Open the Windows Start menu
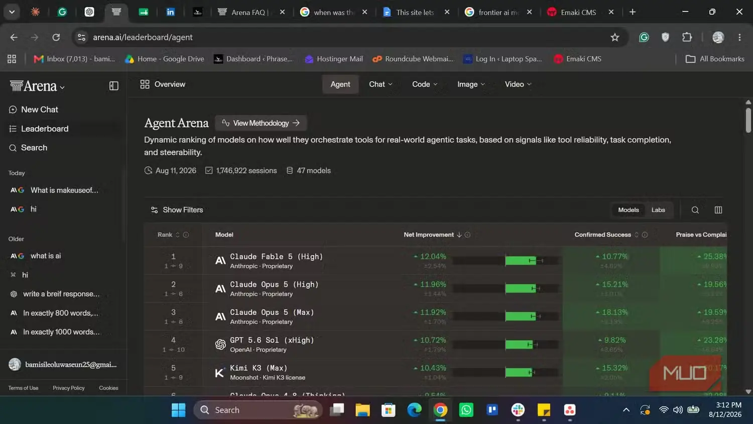 pyautogui.click(x=178, y=410)
